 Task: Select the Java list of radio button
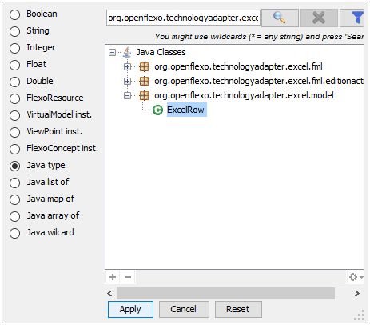point(14,183)
